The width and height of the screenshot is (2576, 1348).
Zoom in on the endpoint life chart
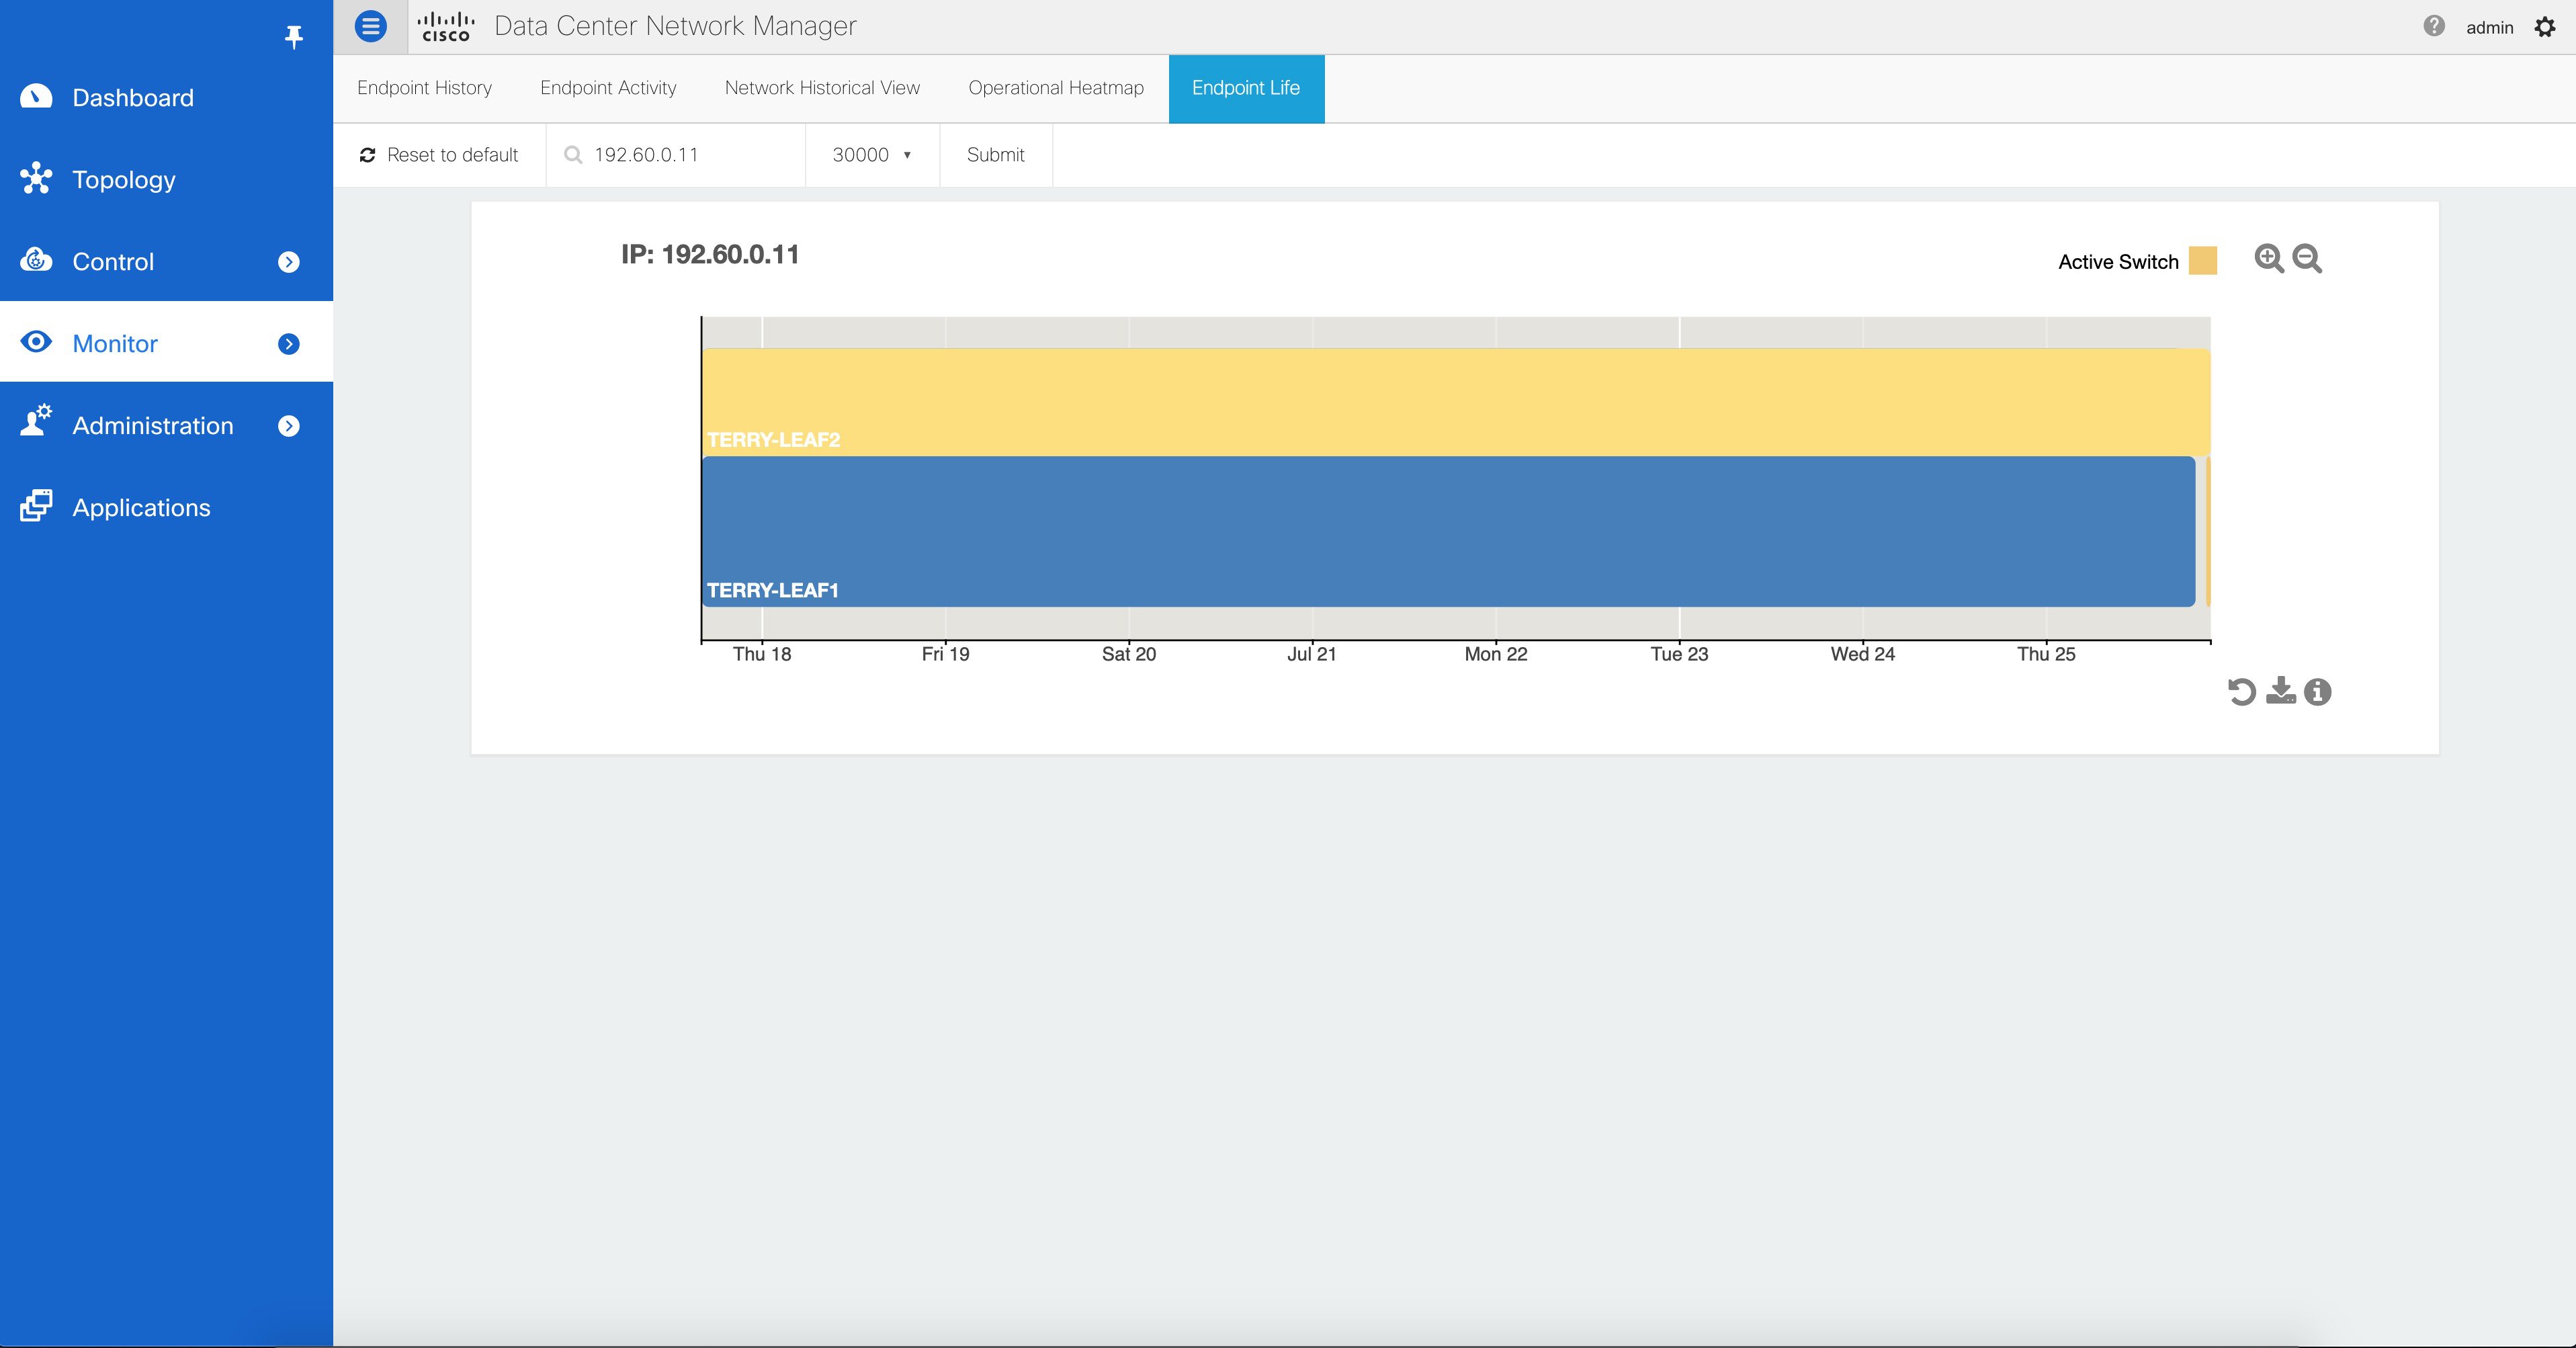pos(2269,259)
